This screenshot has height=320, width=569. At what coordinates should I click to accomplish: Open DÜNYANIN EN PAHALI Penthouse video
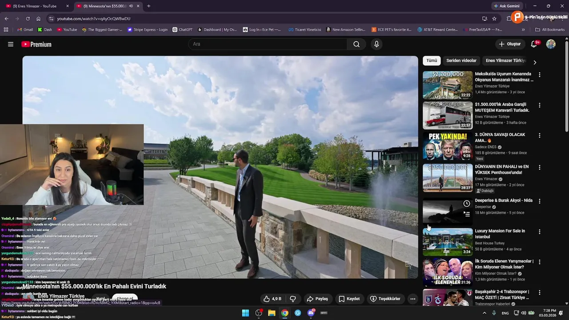click(448, 178)
